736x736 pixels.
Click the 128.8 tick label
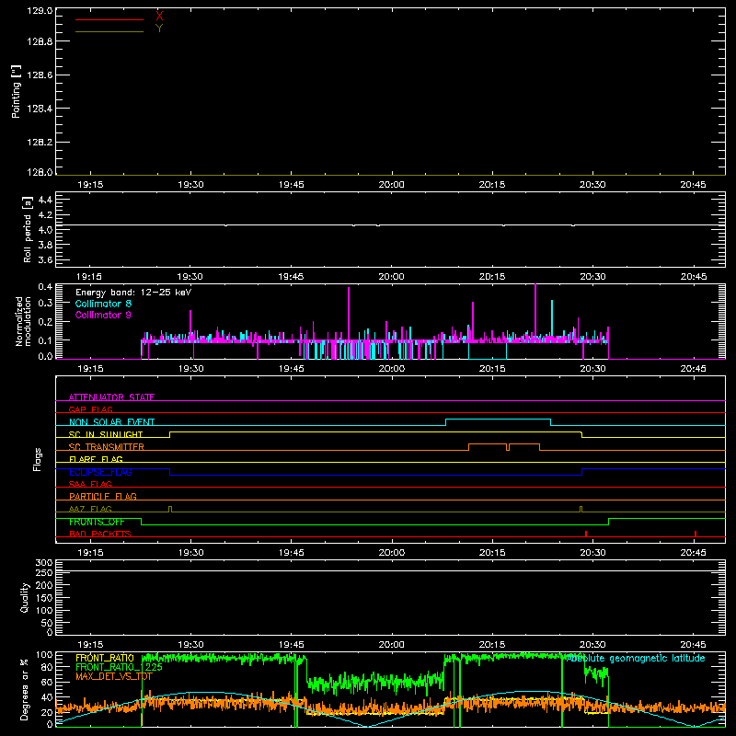click(40, 41)
